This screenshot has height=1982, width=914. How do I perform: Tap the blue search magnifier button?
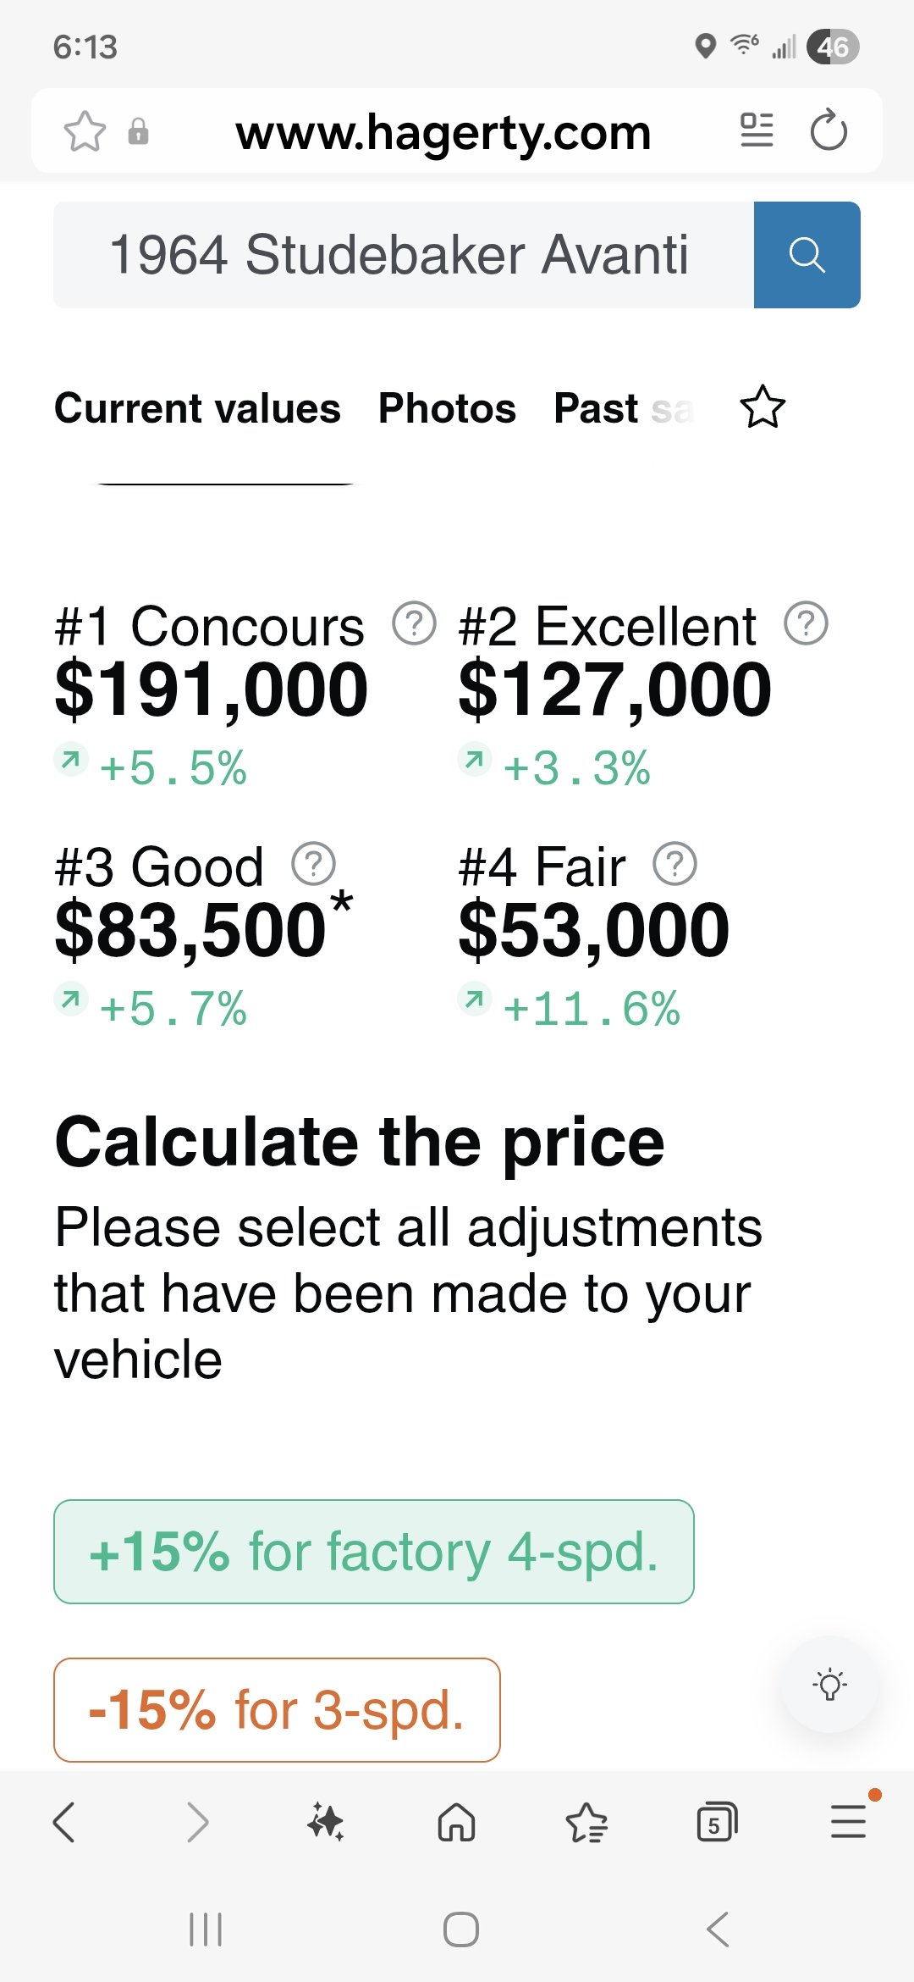click(x=807, y=255)
